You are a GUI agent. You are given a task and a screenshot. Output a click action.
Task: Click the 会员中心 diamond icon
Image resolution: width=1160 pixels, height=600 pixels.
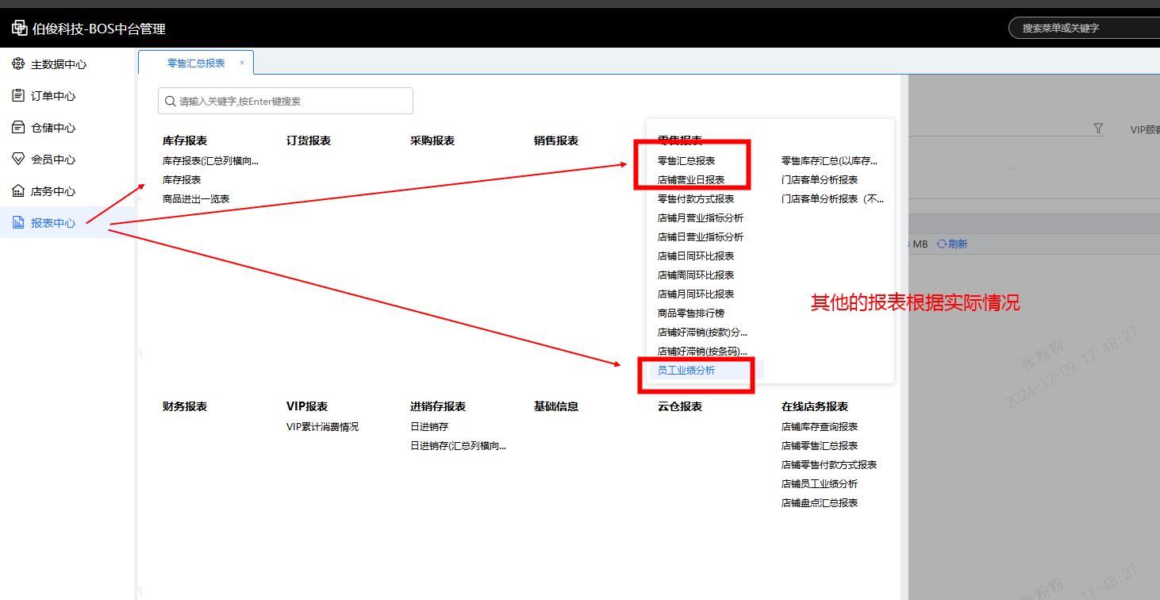point(18,160)
